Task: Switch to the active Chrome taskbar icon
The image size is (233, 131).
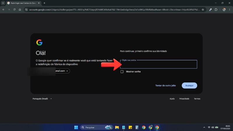Action: (157, 128)
